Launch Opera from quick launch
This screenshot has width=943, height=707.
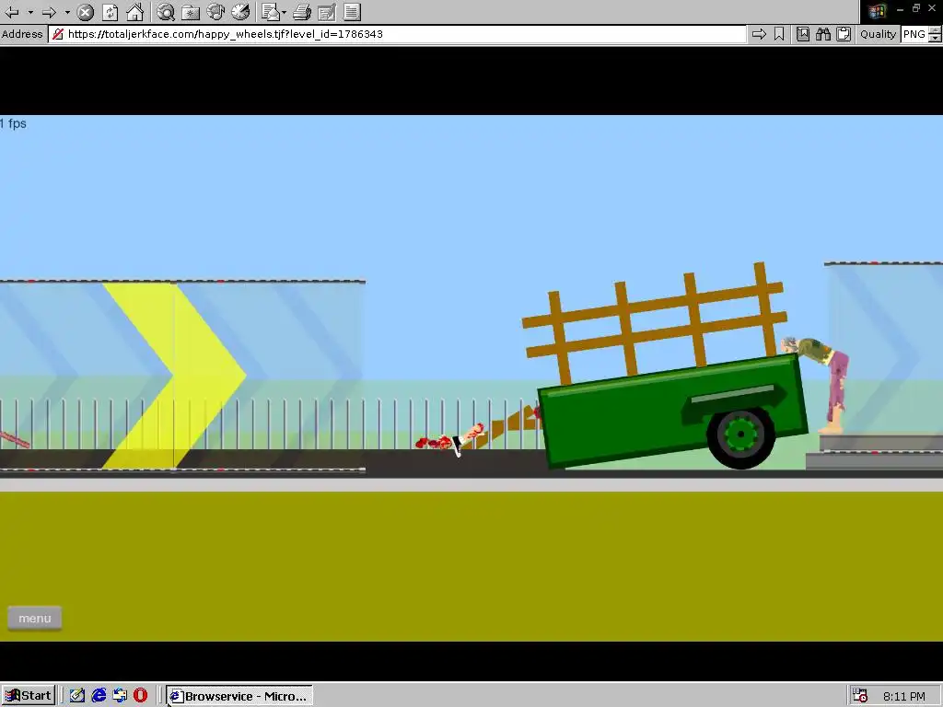click(x=140, y=696)
